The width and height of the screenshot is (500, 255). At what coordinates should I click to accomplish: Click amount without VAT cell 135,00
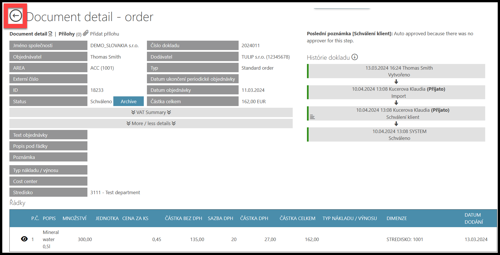click(197, 239)
